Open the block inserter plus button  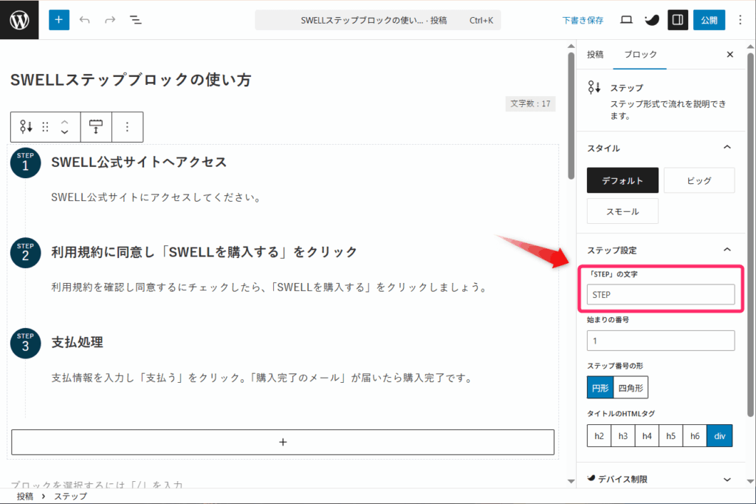point(59,20)
